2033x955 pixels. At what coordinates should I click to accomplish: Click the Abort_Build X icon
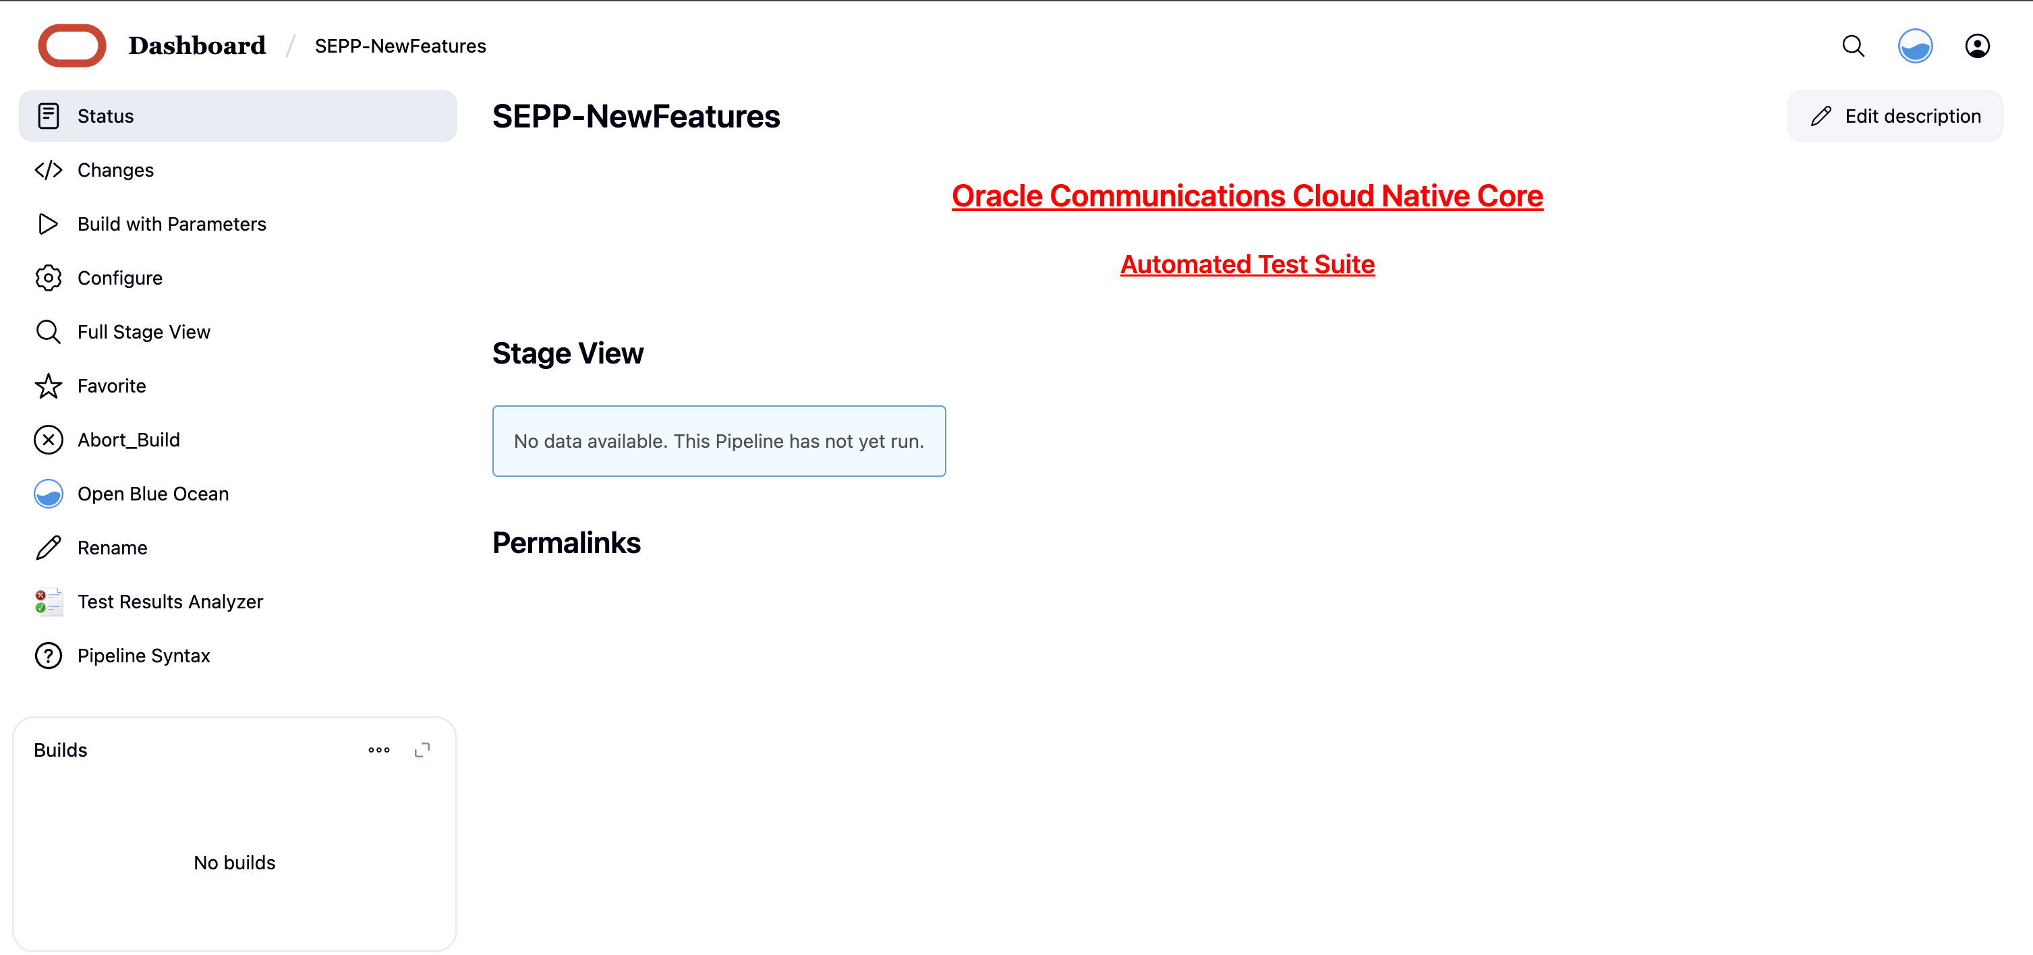click(48, 440)
